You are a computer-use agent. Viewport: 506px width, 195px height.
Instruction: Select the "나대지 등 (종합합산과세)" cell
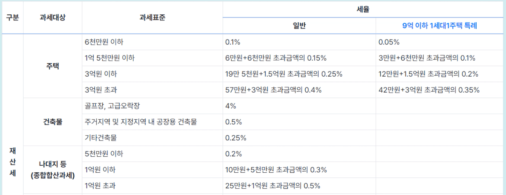pos(53,170)
